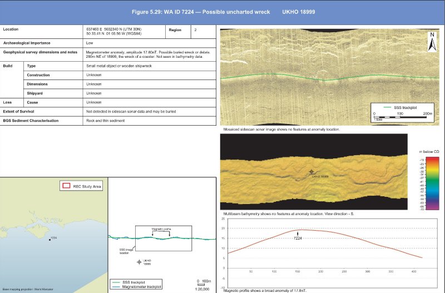Screen dimensions: 445x293
Task: Click the magnetic profile chart curve
Action: coord(325,242)
